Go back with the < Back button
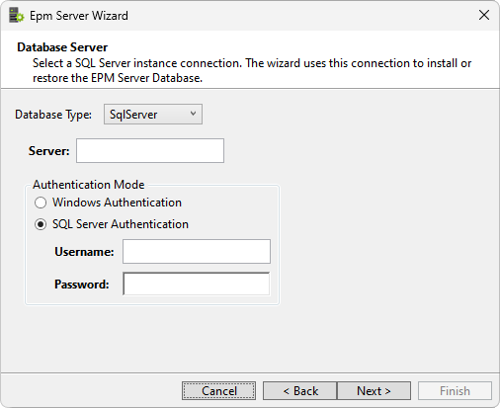Viewport: 500px width, 408px height. tap(300, 391)
